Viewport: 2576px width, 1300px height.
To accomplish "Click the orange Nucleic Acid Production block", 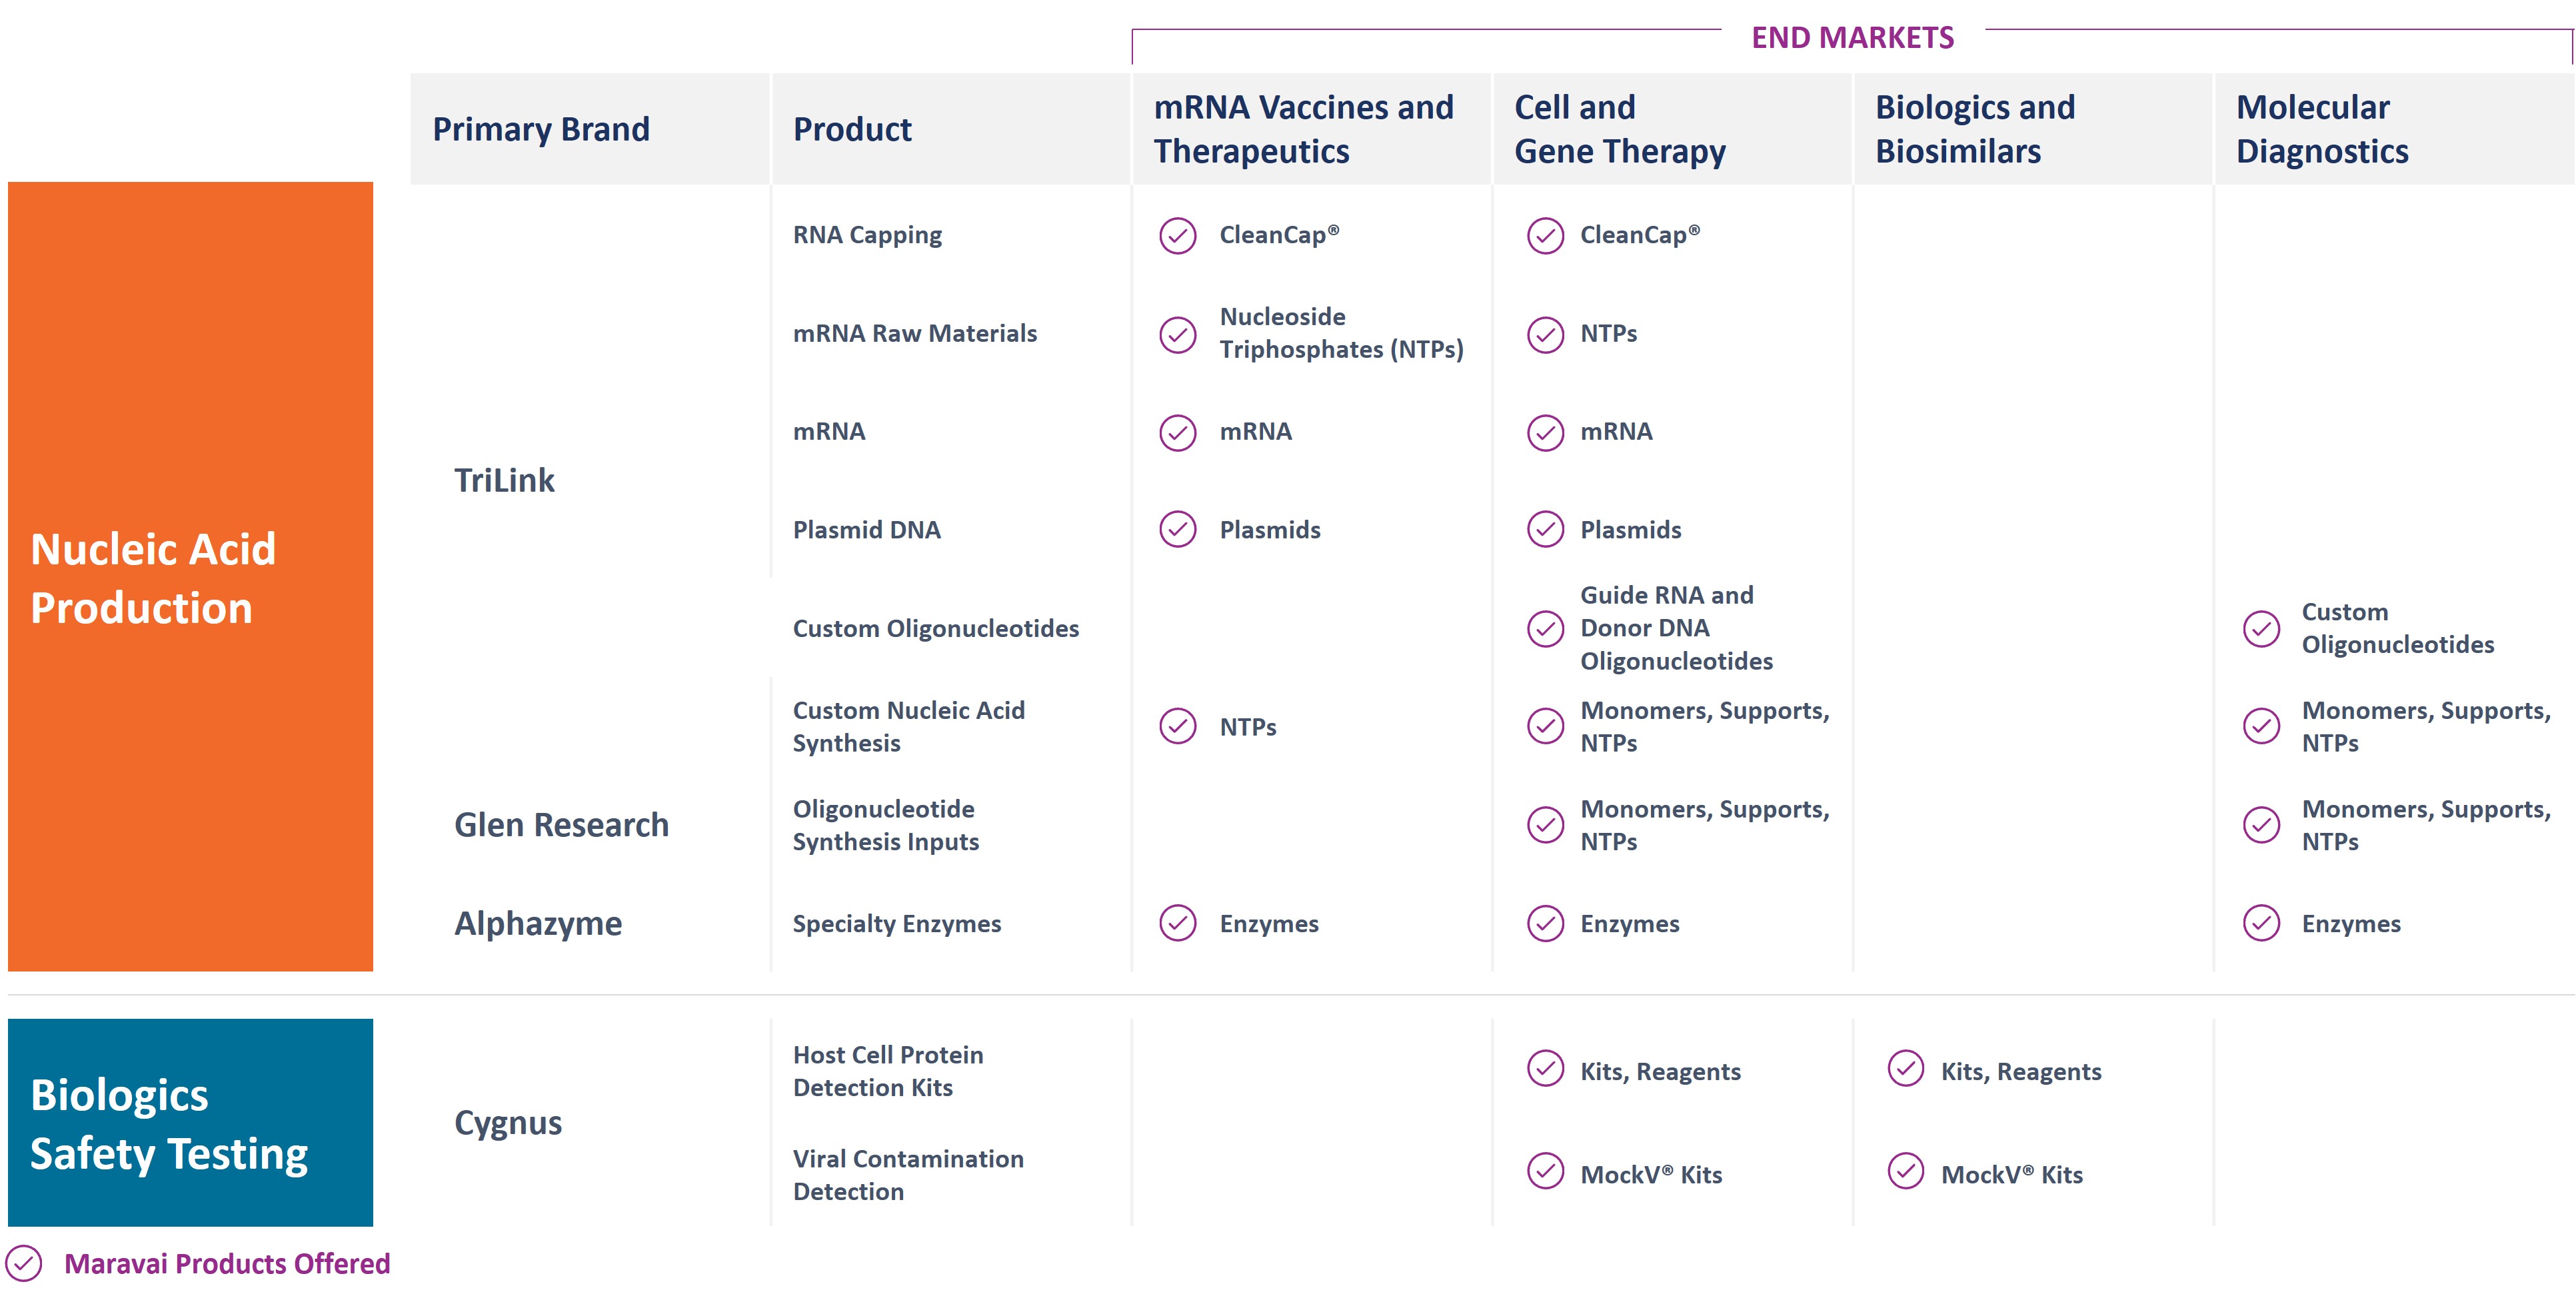I will pyautogui.click(x=190, y=576).
